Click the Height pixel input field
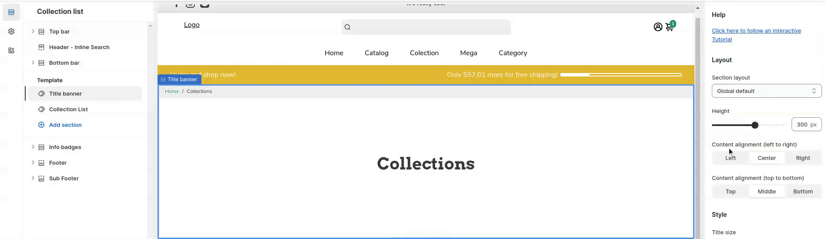Viewport: 825px width, 239px height. point(802,125)
